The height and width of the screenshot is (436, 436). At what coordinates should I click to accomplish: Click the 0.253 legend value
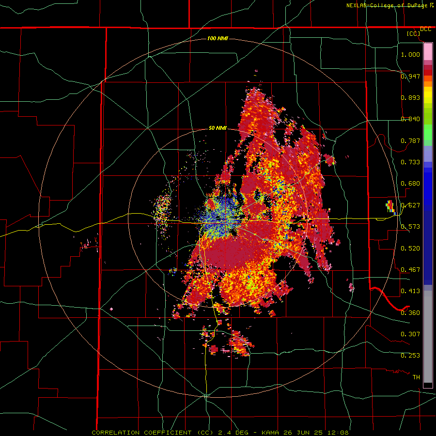pos(410,356)
